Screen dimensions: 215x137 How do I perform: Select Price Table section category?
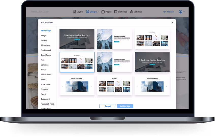45,84
